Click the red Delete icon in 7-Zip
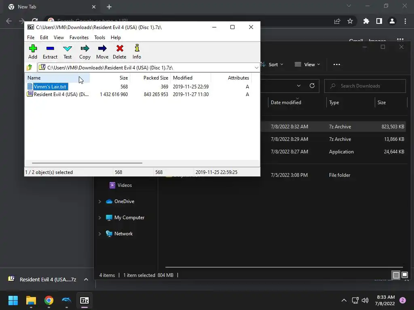The image size is (414, 310). [x=120, y=52]
